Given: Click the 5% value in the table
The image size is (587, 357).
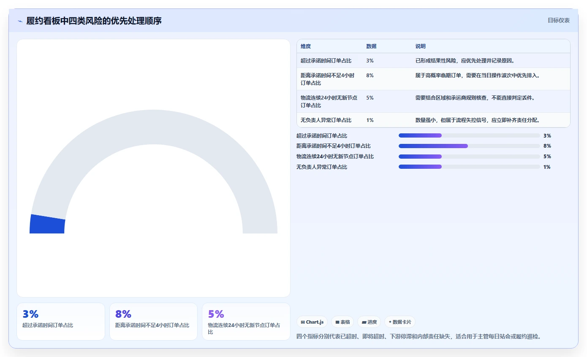Looking at the screenshot, I should tap(370, 98).
